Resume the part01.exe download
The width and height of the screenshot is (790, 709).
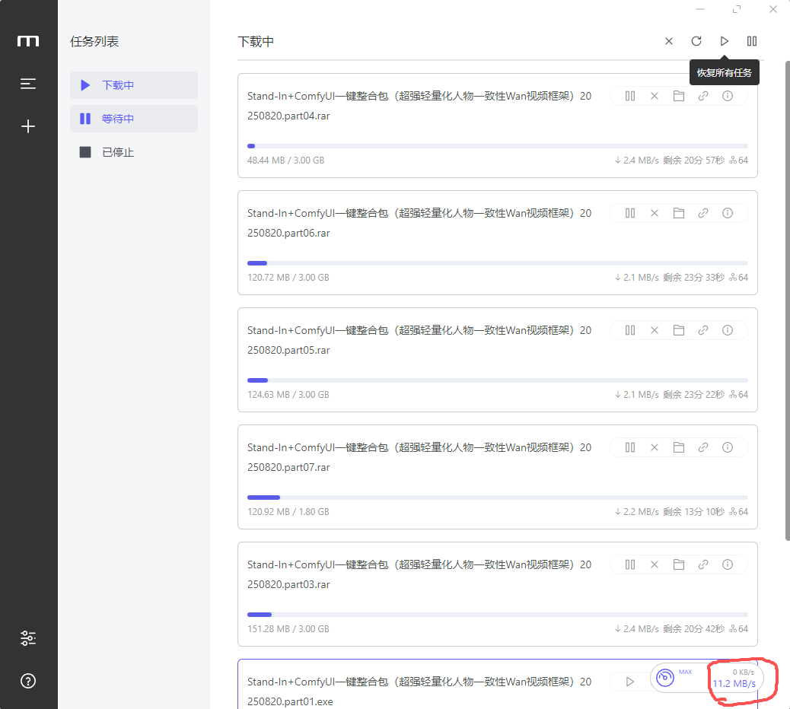click(x=630, y=682)
